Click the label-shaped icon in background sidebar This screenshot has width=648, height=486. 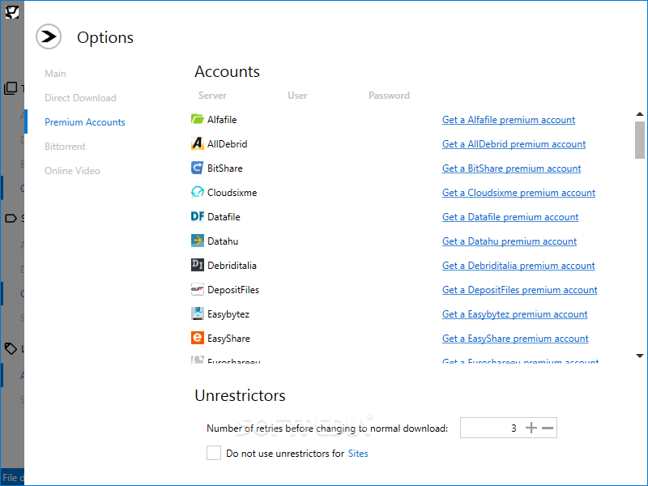(x=11, y=218)
